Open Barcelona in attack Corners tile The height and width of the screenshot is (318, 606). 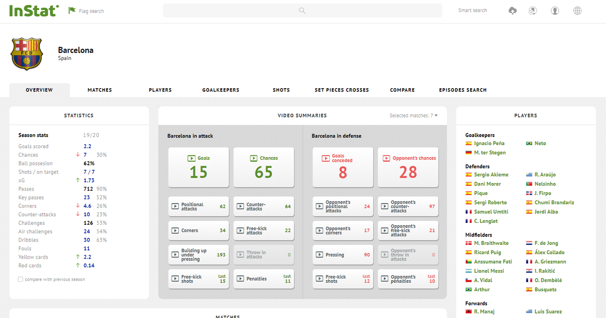pos(198,231)
